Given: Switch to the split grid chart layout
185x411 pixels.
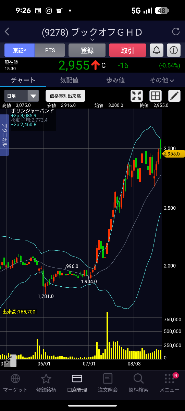Looking at the screenshot, I should 156,96.
